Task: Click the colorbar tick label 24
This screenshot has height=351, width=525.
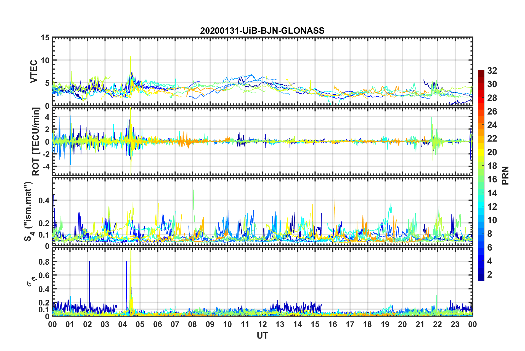Action: pyautogui.click(x=492, y=125)
